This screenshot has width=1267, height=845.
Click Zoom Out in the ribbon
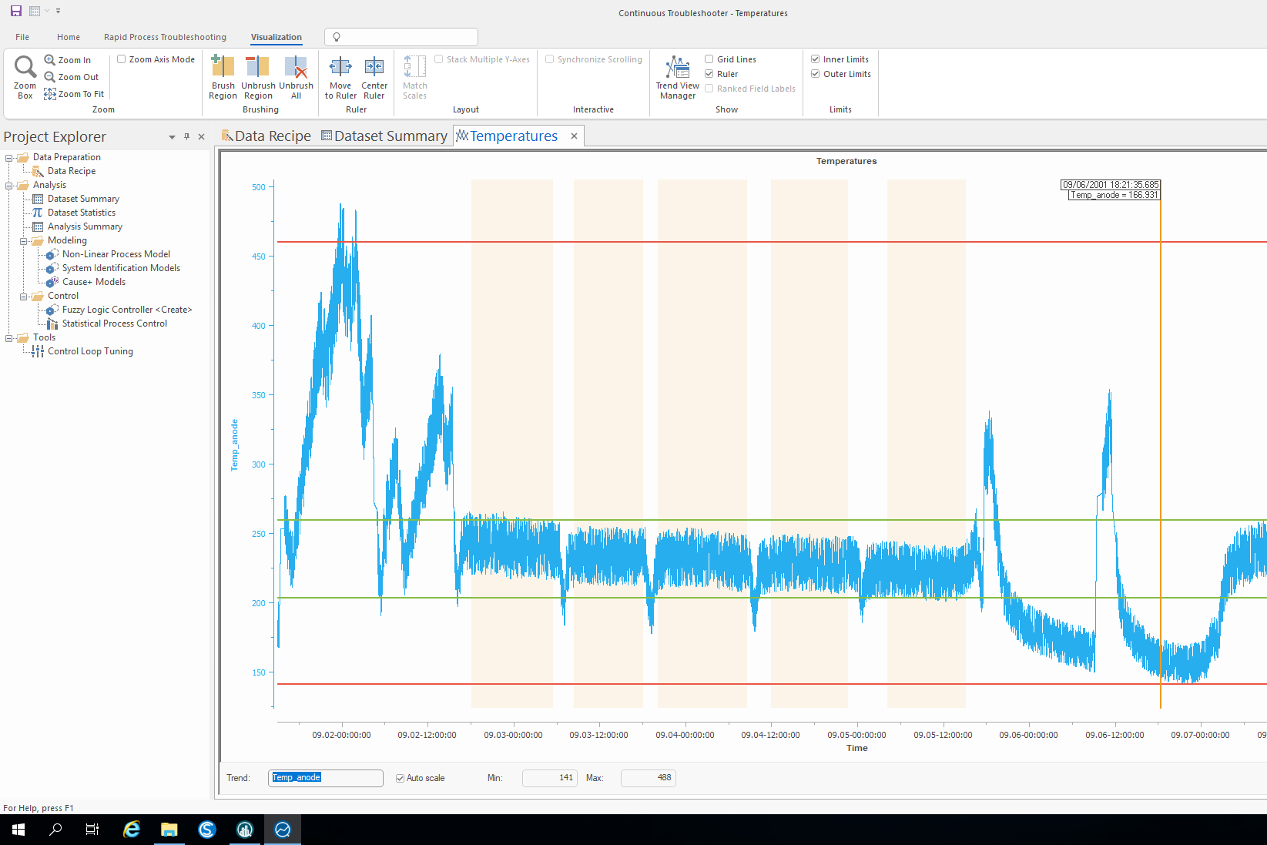pyautogui.click(x=72, y=77)
